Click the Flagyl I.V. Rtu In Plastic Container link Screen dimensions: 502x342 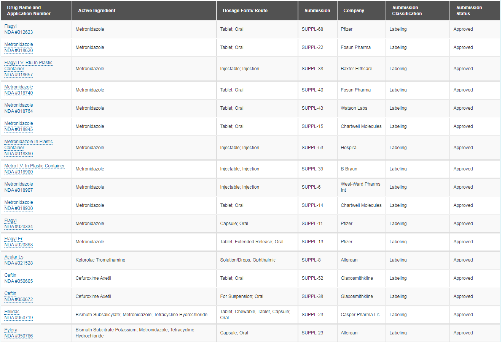click(29, 66)
